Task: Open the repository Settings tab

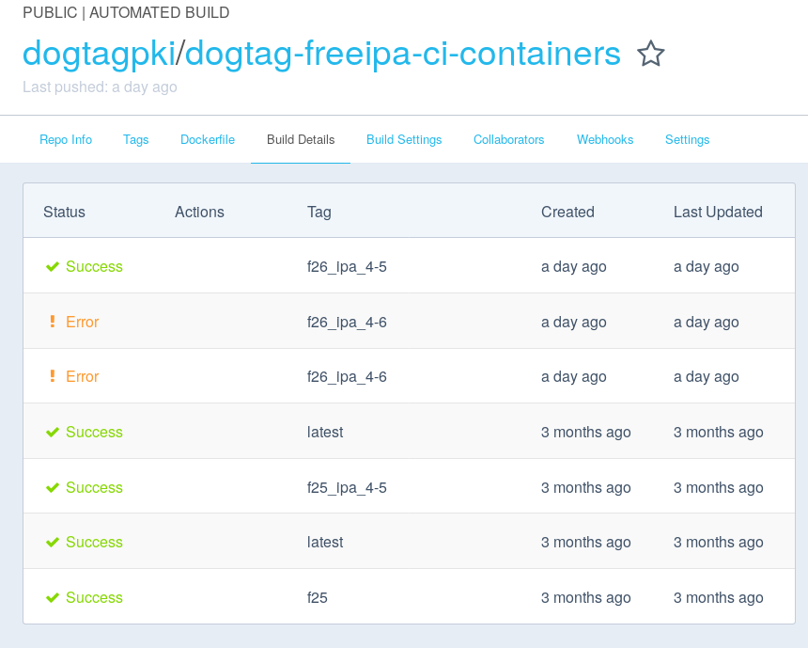Action: [x=687, y=139]
